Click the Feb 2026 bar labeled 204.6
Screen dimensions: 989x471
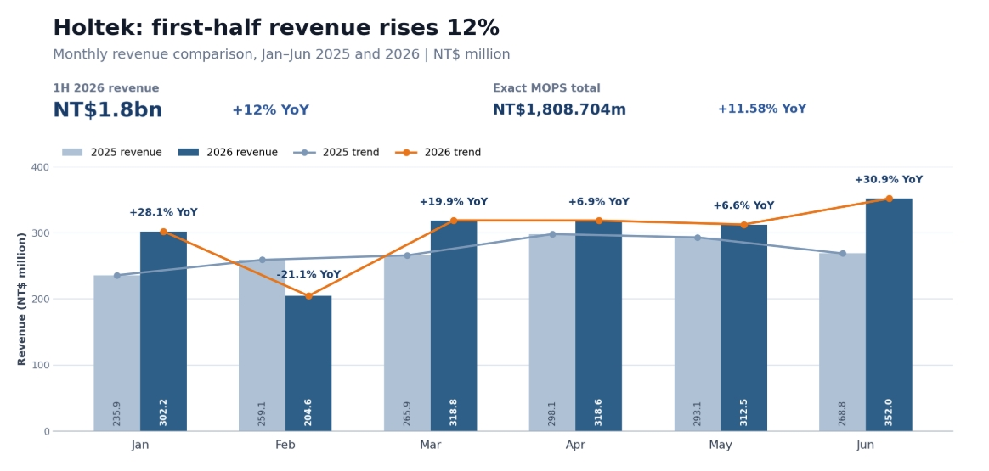tap(308, 363)
